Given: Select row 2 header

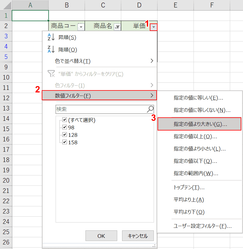Looking at the screenshot, I should pos(6,26).
